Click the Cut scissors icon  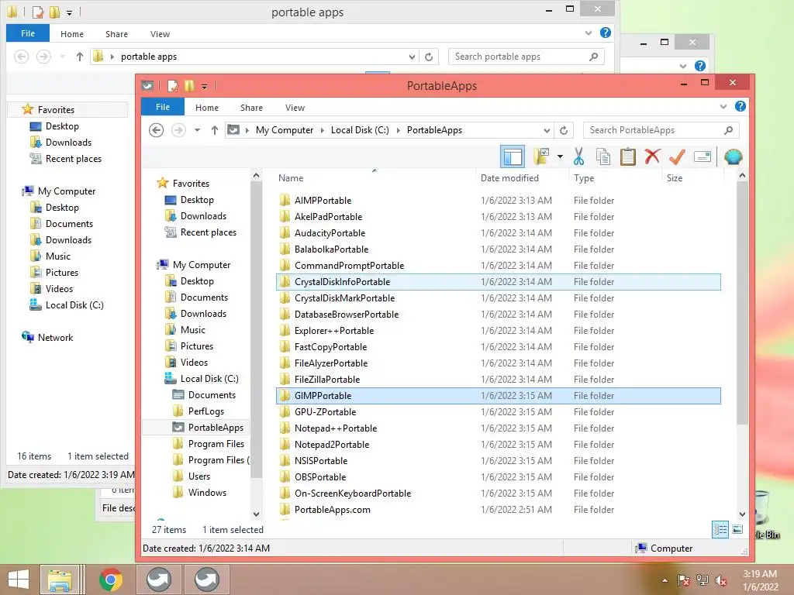pos(578,156)
